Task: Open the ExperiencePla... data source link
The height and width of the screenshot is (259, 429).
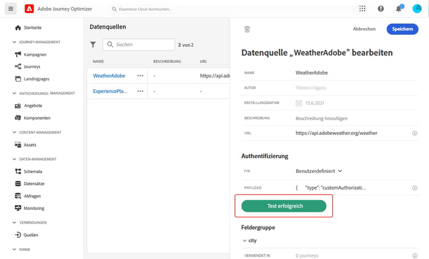Action: click(110, 91)
